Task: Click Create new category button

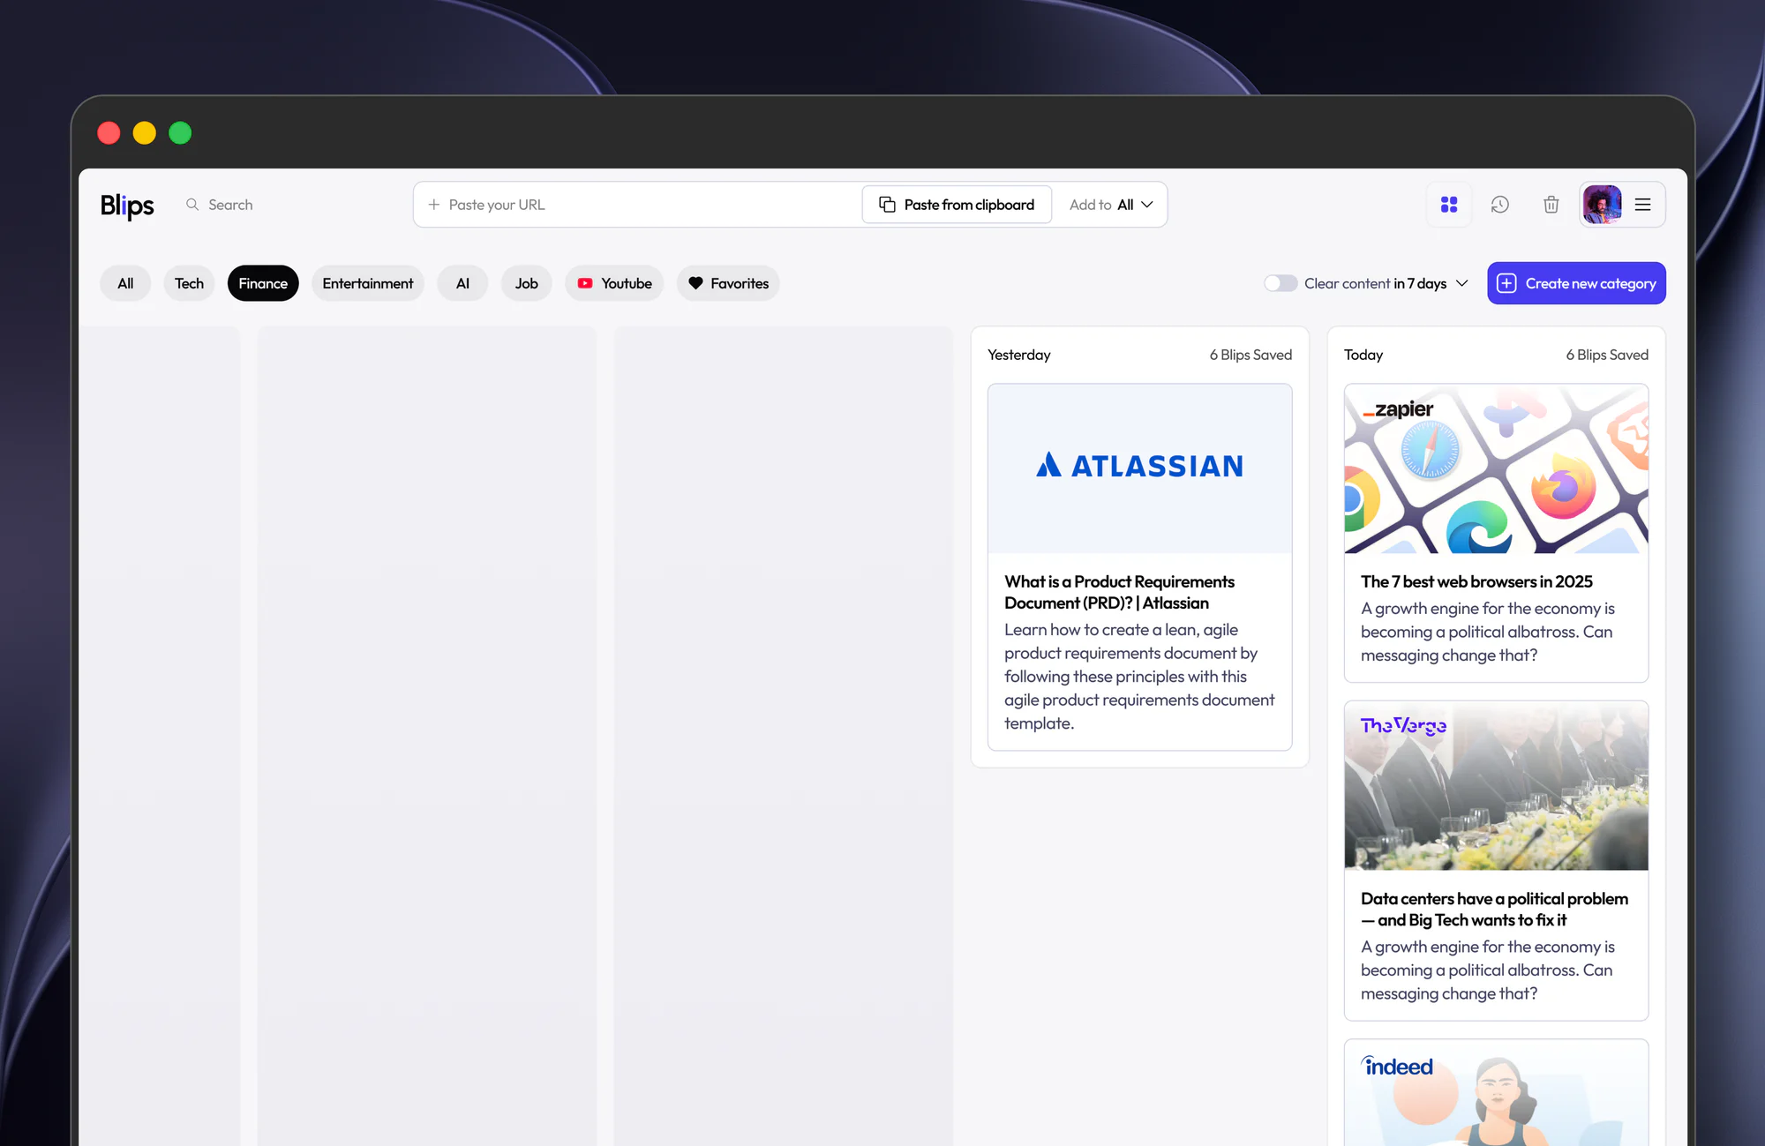Action: pyautogui.click(x=1576, y=283)
